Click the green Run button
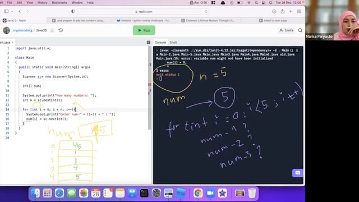359x202 pixels. coord(144,30)
